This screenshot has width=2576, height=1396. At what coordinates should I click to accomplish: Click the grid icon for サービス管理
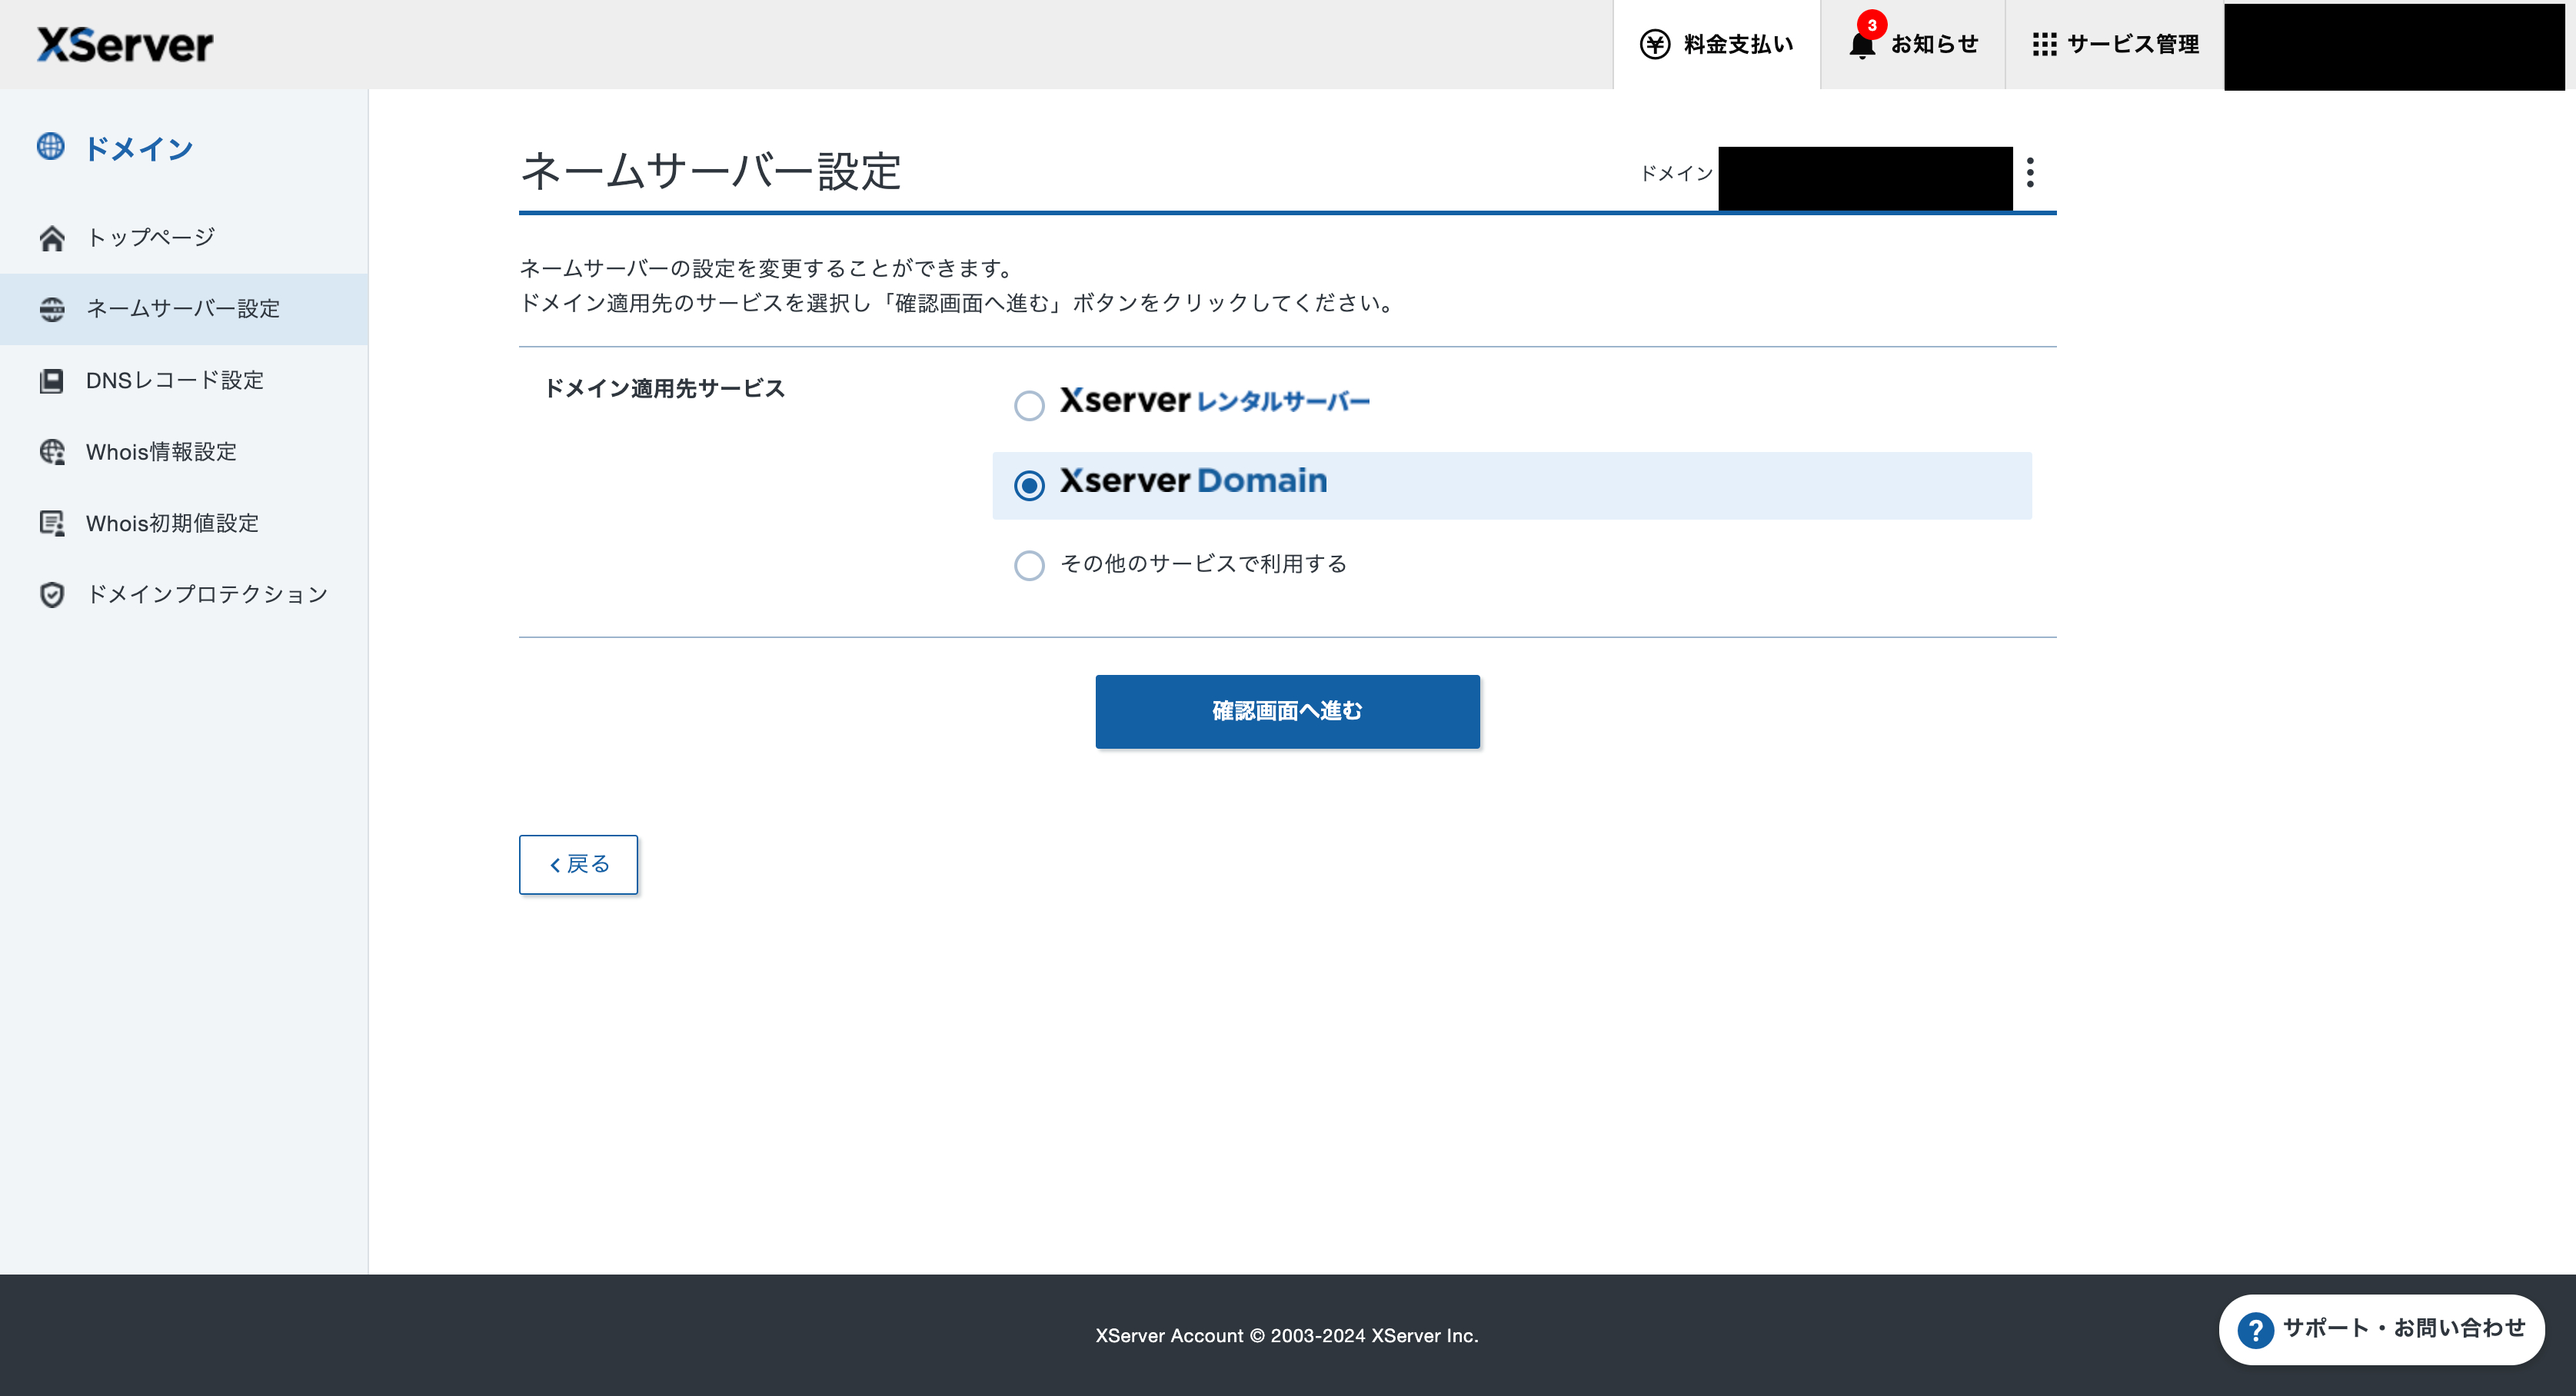point(2044,44)
